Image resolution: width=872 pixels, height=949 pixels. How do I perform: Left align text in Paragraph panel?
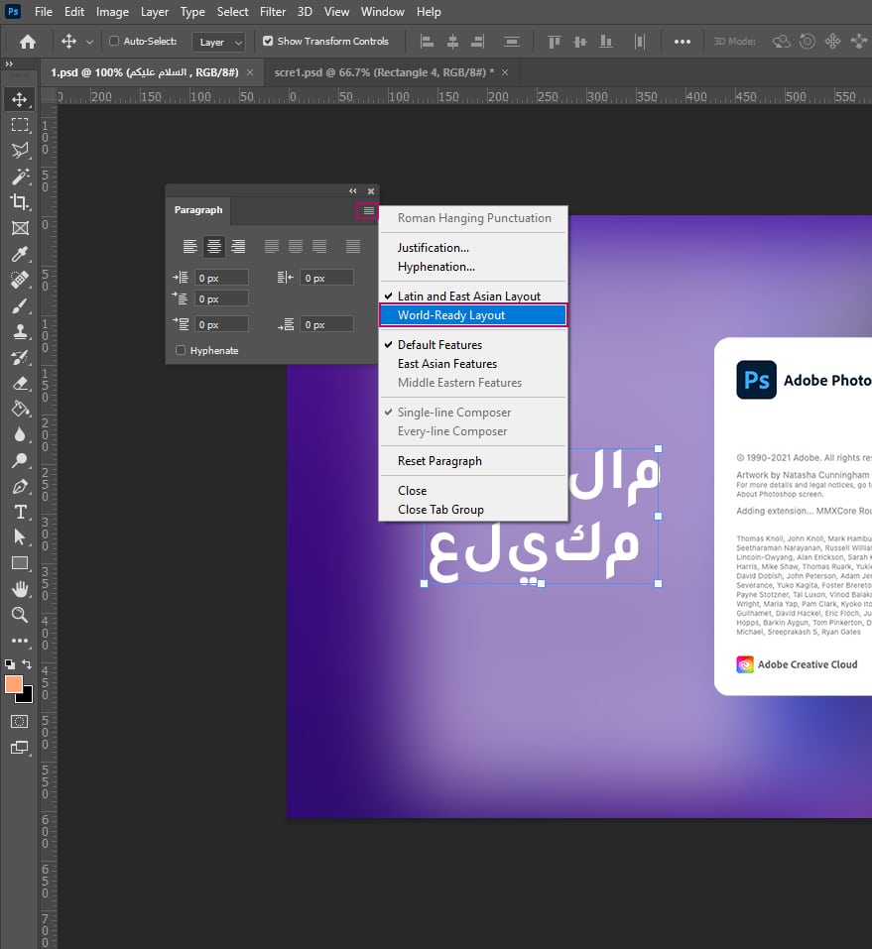[190, 246]
